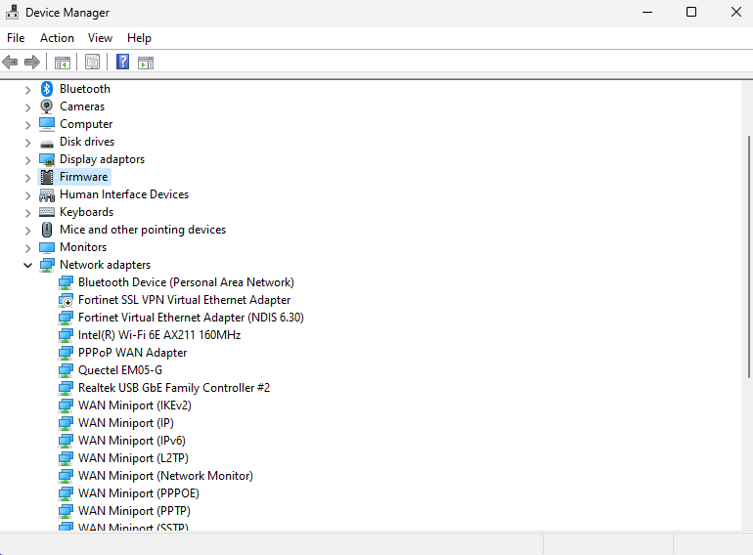Select WAN Miniport (IKEv2) entry
Image resolution: width=753 pixels, height=555 pixels.
135,406
